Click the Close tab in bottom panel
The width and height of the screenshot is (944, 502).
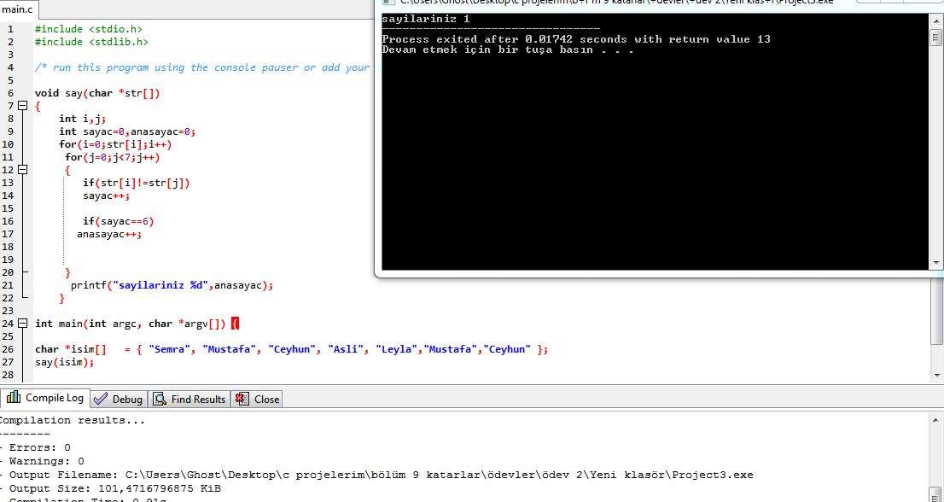tap(257, 399)
